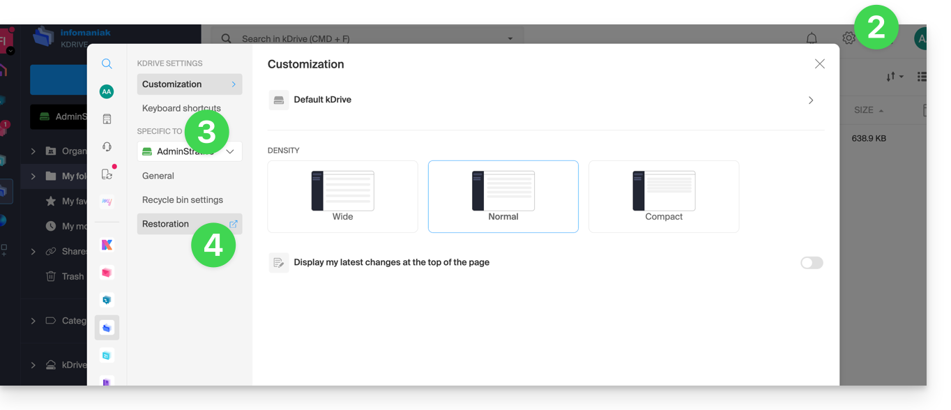
Task: Expand the My folder tree node
Action: pos(33,176)
